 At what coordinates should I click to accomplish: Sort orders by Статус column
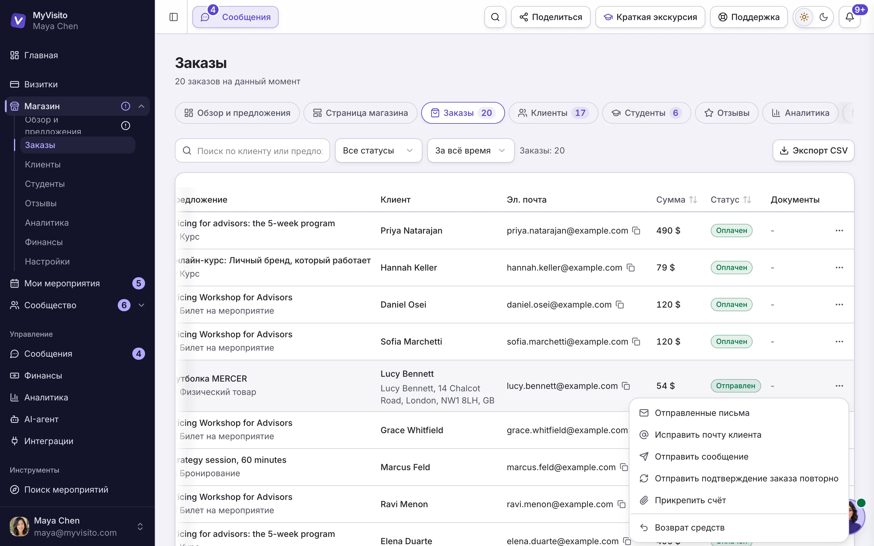(x=731, y=200)
